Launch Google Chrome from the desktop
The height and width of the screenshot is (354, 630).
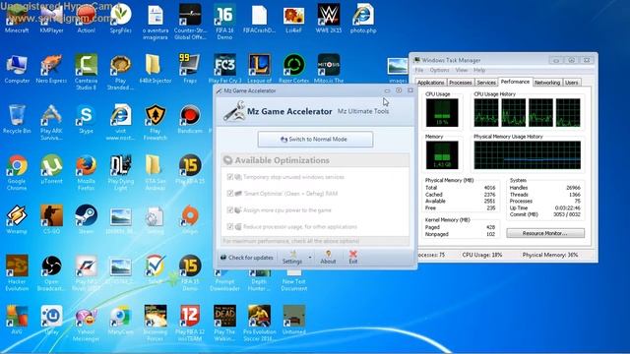[x=17, y=173]
